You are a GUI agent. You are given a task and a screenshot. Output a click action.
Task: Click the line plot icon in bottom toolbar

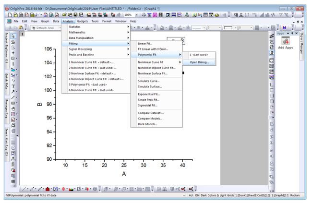point(24,189)
